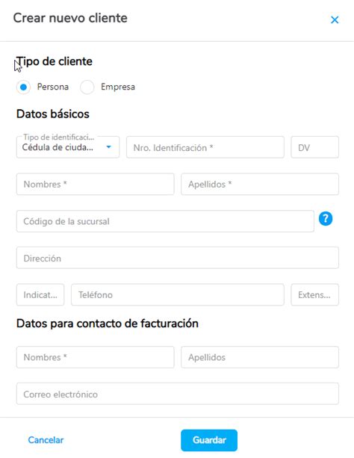Focus the Correo electrónico field
Screen dimensions: 354x458
(178, 394)
